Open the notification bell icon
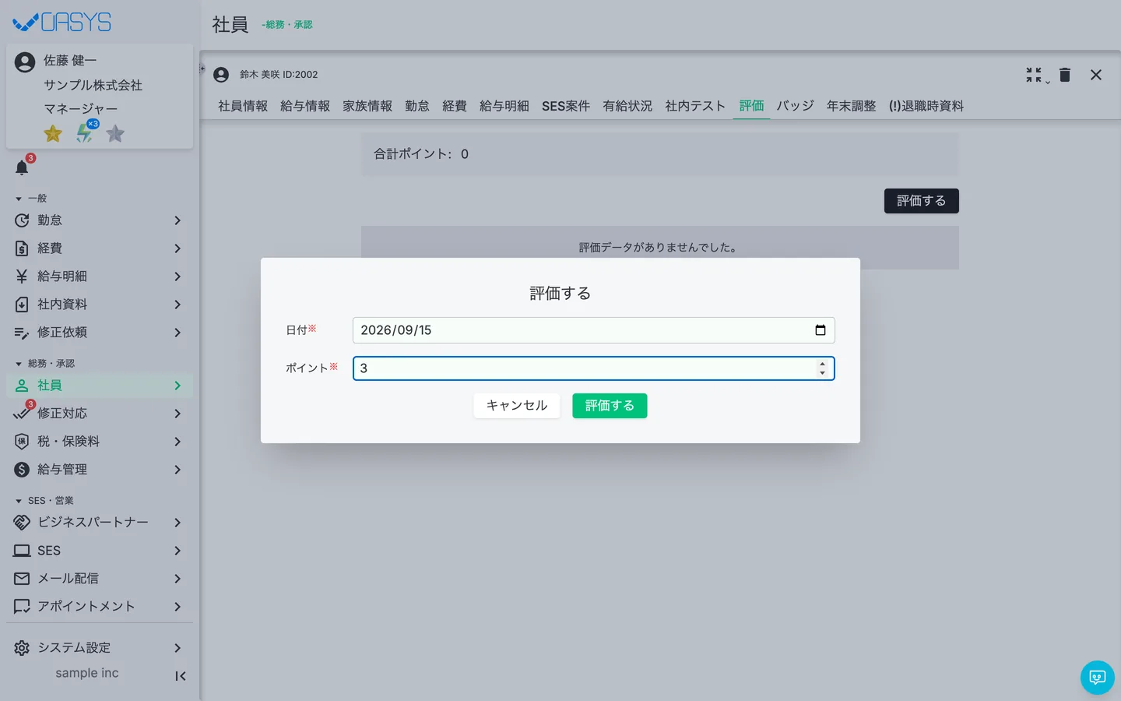The width and height of the screenshot is (1121, 701). coord(22,167)
